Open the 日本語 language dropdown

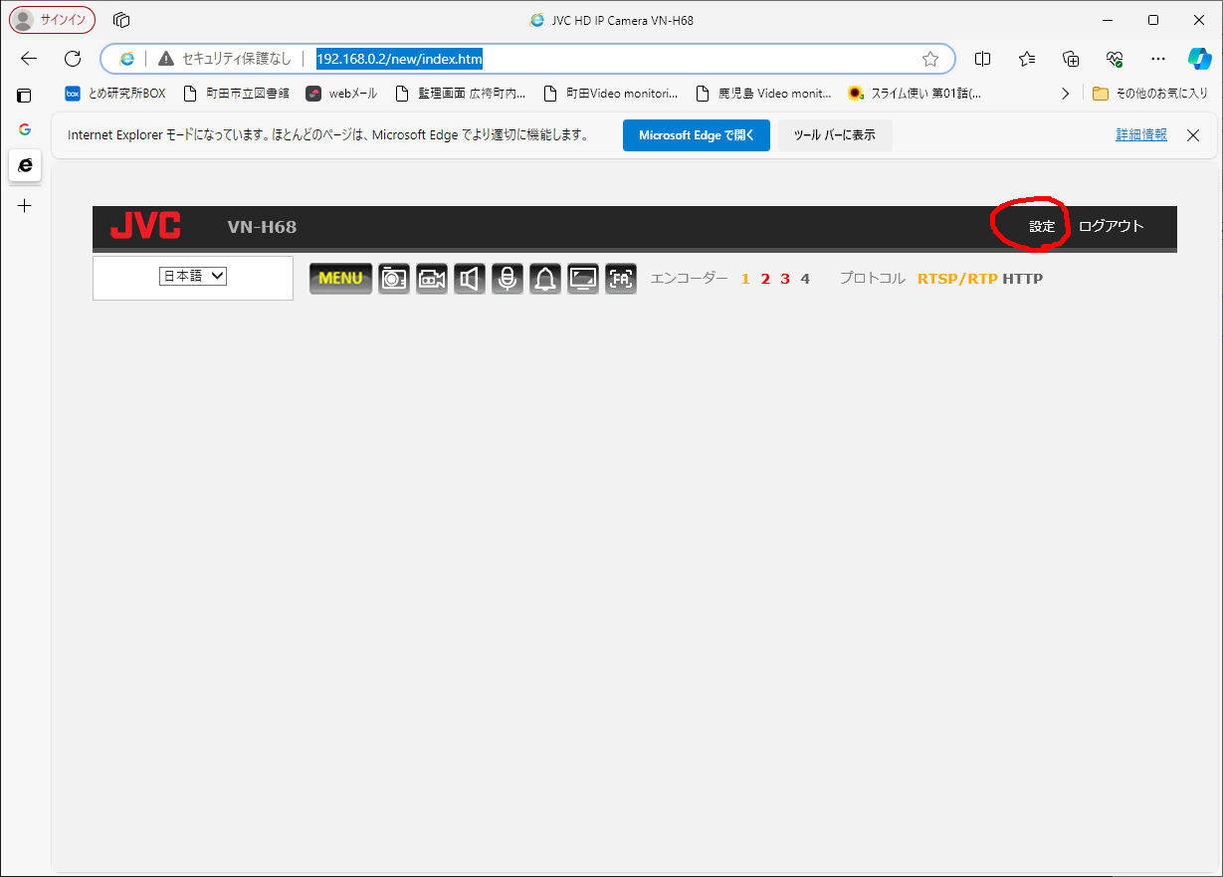193,277
